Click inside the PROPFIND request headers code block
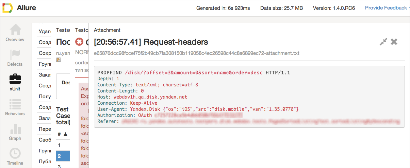Screen dimensions: 410x168 point(249,97)
